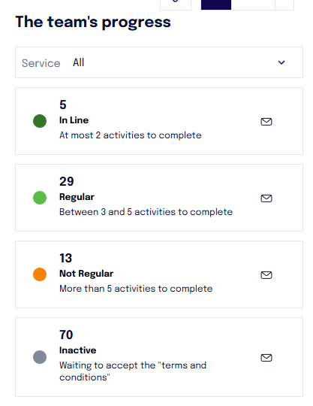Screen dimensions: 313x406
Task: Click the Not Regular card heading
Action: [x=86, y=274]
